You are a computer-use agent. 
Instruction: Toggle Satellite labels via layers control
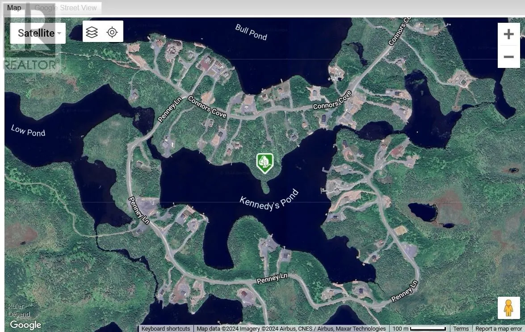[92, 31]
